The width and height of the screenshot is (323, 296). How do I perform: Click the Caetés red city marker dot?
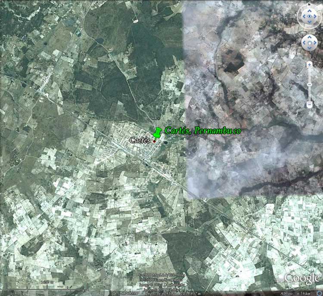tap(154, 141)
